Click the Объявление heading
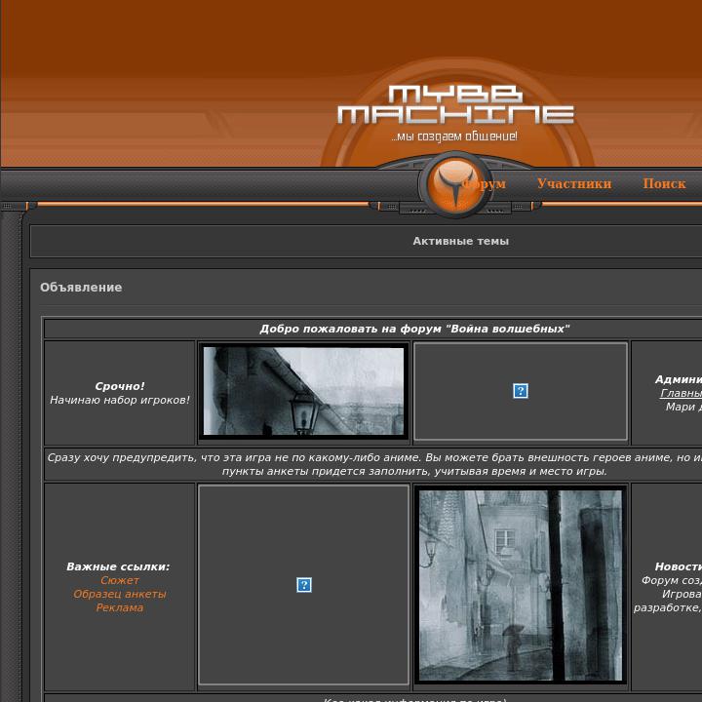 (x=81, y=287)
